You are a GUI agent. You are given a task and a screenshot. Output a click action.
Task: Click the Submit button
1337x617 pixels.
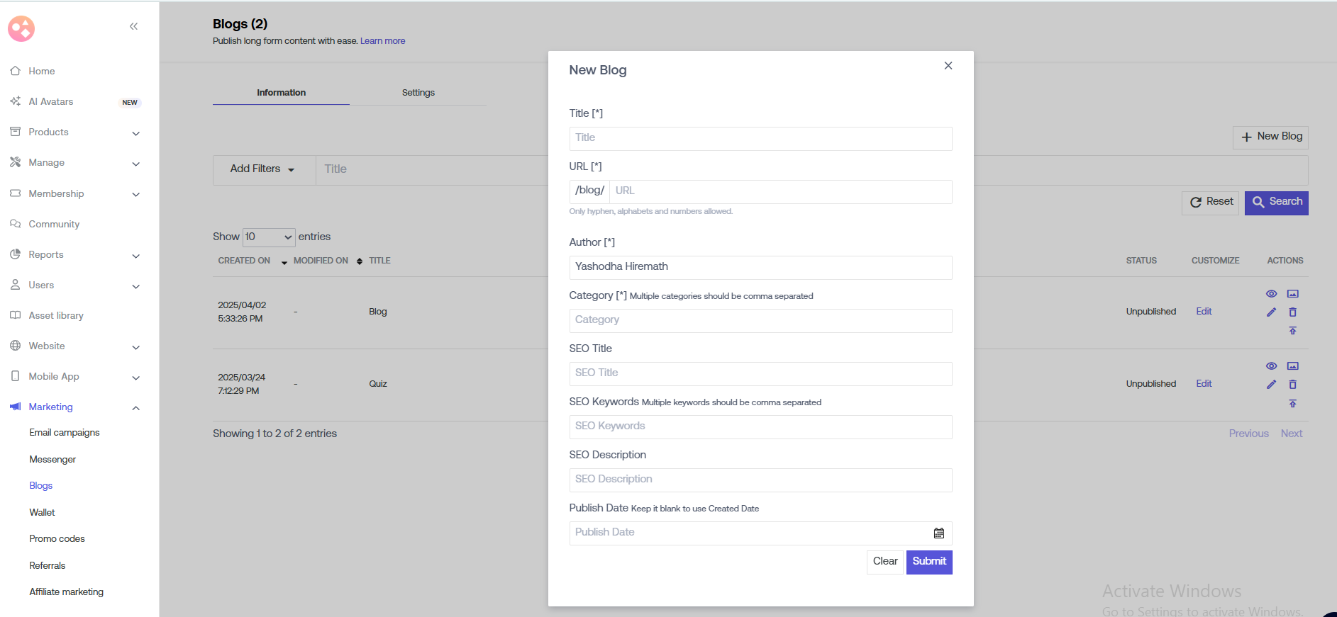click(928, 562)
